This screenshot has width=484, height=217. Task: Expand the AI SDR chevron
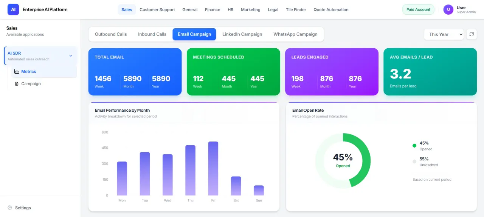(71, 56)
